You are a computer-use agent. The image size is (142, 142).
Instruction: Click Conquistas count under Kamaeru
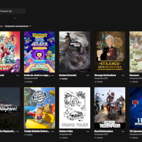click(x=136, y=78)
